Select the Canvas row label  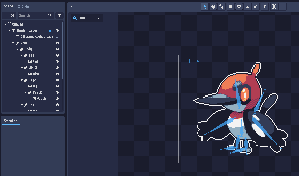[x=18, y=24]
